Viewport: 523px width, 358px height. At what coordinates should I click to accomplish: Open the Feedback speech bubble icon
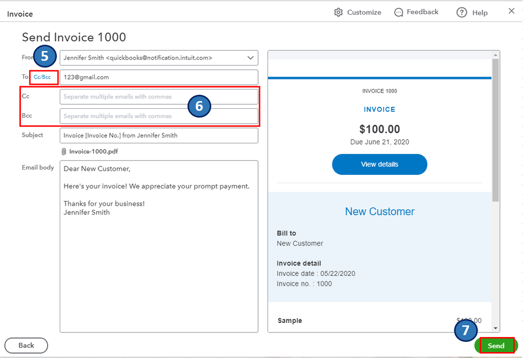[399, 12]
